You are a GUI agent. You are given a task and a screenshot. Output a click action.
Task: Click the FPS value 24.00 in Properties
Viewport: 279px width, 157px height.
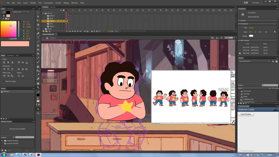(251, 28)
